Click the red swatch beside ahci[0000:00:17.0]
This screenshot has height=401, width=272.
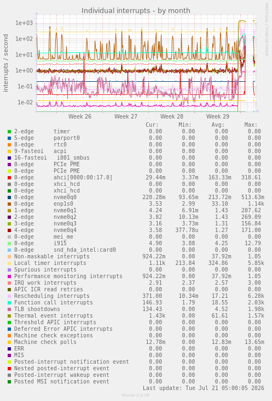(x=9, y=178)
